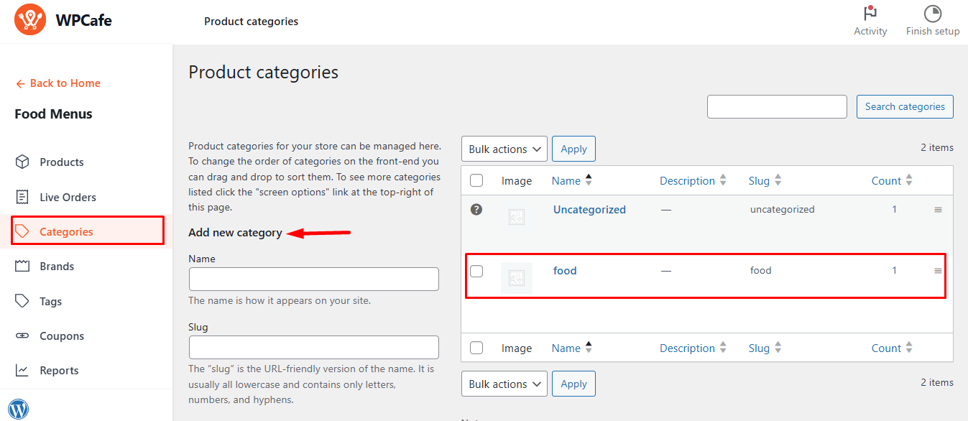Click the WordPress logo icon in sidebar
The width and height of the screenshot is (968, 421).
point(18,409)
